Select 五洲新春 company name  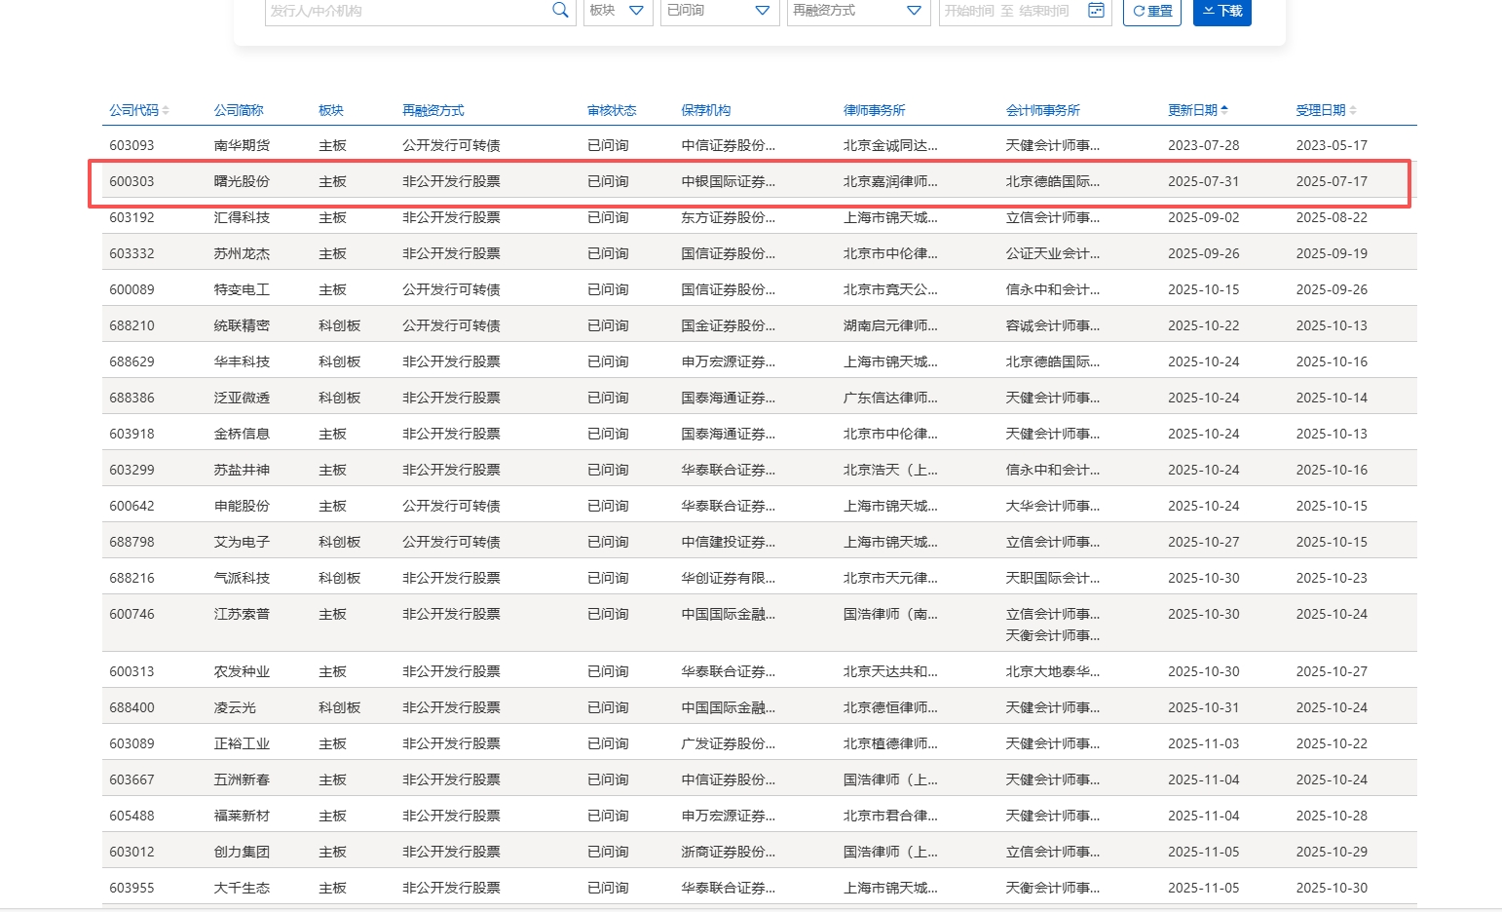coord(242,779)
